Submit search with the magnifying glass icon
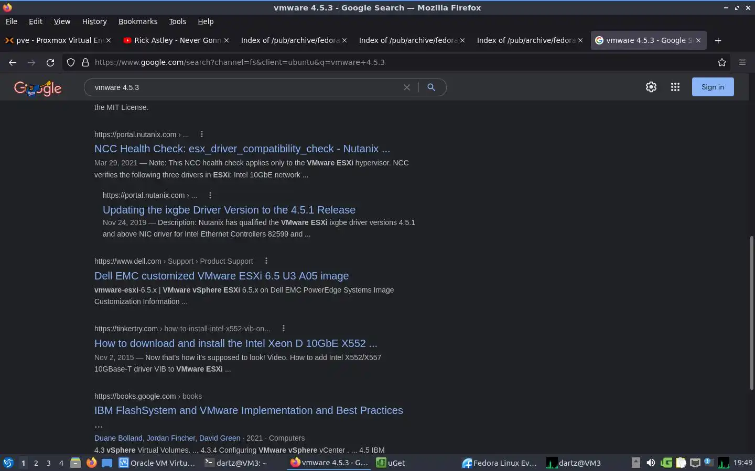 pos(431,87)
